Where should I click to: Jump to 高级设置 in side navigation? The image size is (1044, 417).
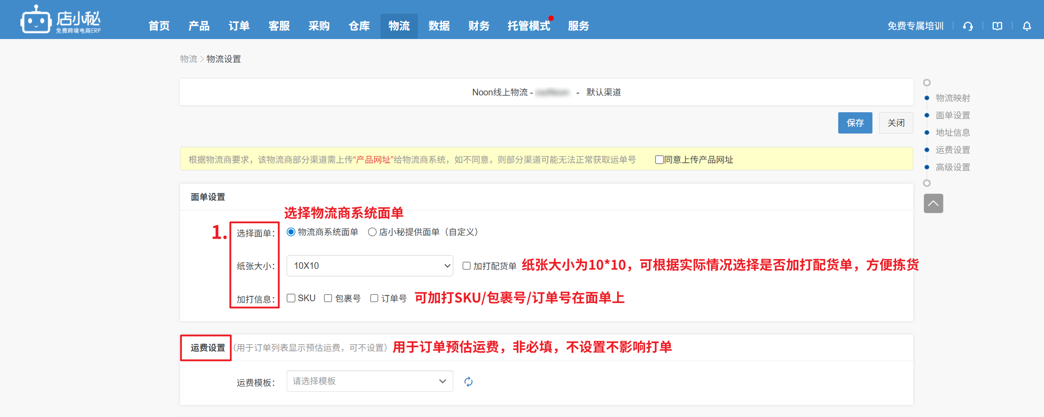click(x=952, y=167)
